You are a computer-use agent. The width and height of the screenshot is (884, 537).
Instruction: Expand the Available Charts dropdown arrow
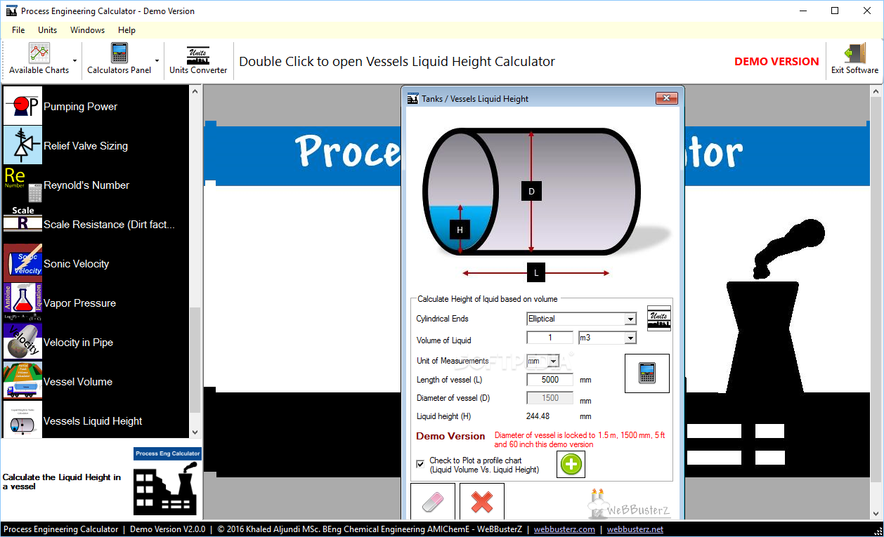click(75, 61)
